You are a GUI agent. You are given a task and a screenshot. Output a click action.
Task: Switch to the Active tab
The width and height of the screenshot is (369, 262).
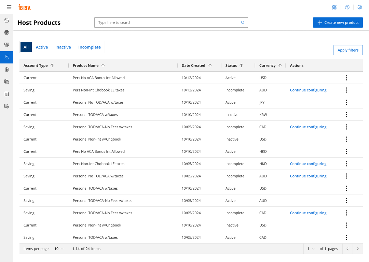pos(42,47)
